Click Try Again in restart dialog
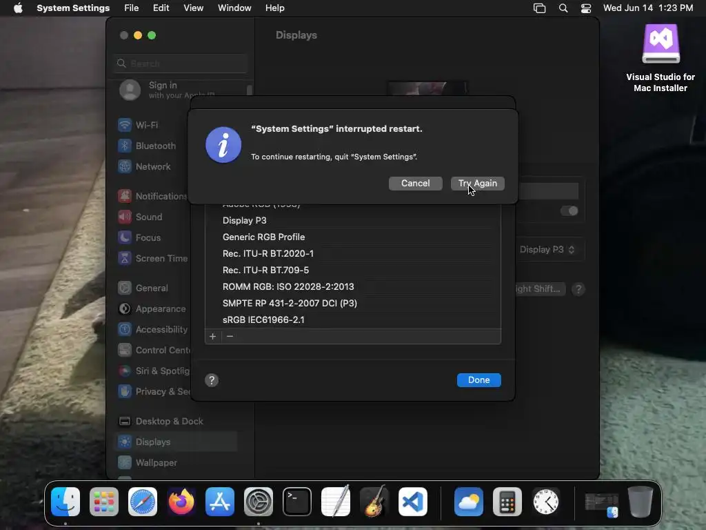Image resolution: width=706 pixels, height=530 pixels. click(478, 184)
